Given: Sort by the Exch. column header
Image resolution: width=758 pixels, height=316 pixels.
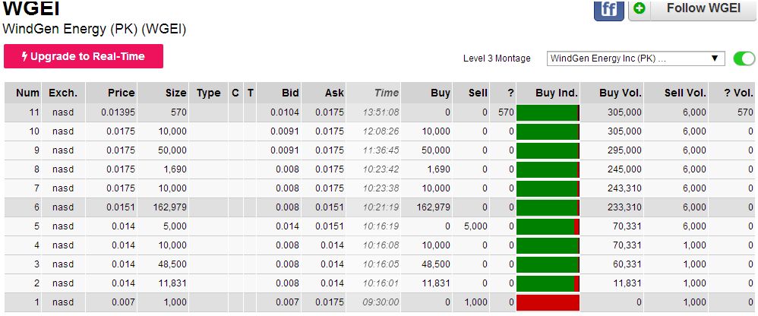Looking at the screenshot, I should tap(63, 93).
